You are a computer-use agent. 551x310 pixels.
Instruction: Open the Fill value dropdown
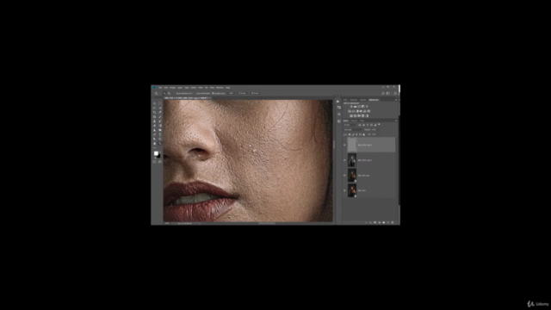coord(379,134)
